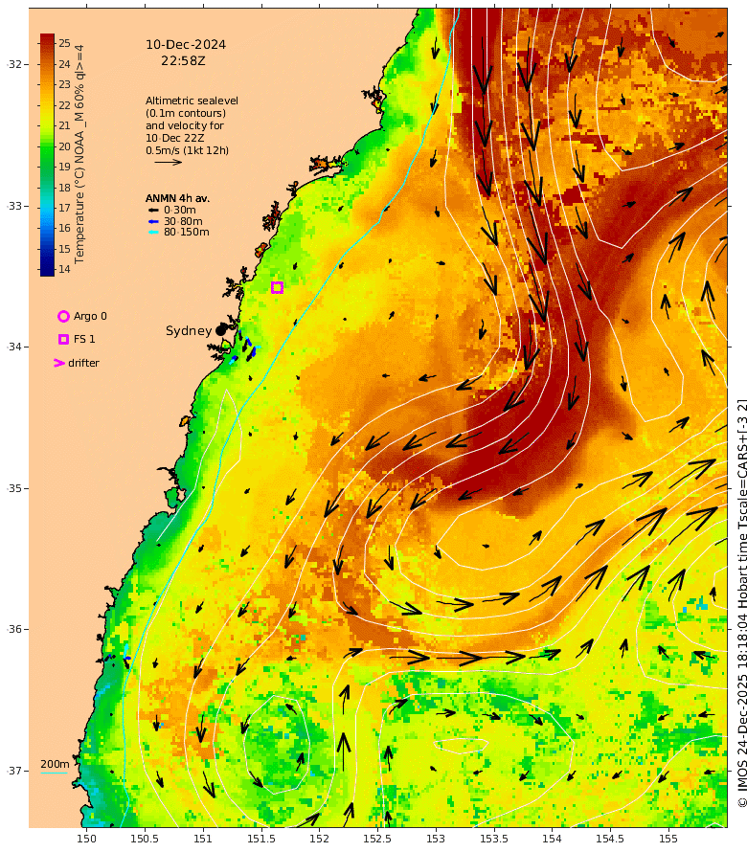Image resolution: width=747 pixels, height=852 pixels.
Task: Click the IMOS copyright vertical text
Action: [x=741, y=603]
